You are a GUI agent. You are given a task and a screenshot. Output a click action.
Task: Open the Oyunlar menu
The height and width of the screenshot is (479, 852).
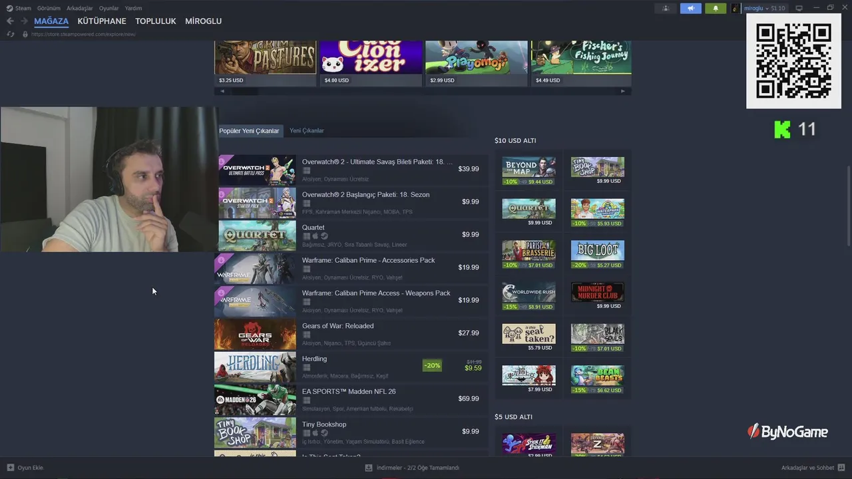pyautogui.click(x=109, y=8)
